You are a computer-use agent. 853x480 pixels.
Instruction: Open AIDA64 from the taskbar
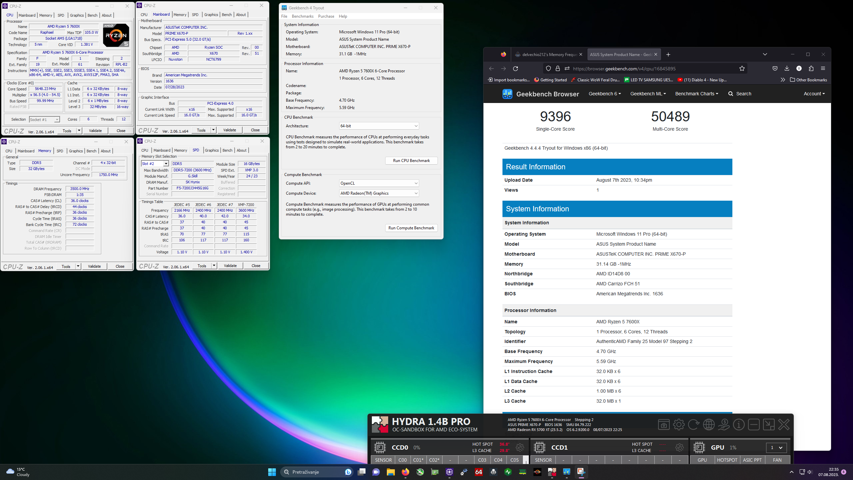click(x=479, y=472)
